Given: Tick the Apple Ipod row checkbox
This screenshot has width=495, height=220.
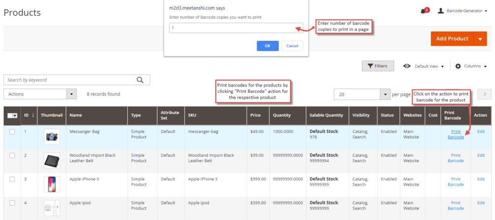Looking at the screenshot, I should click(x=12, y=203).
